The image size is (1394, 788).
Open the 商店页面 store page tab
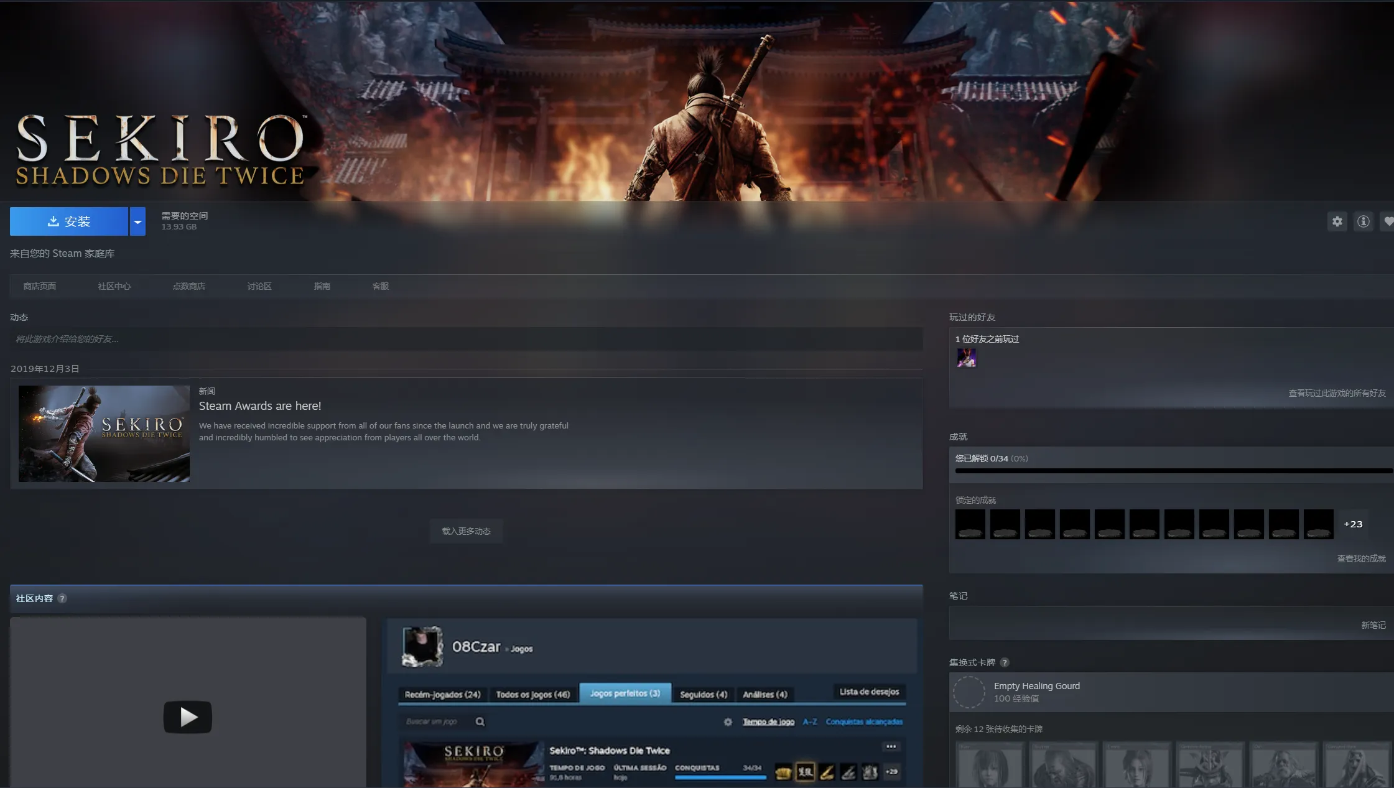pyautogui.click(x=40, y=286)
